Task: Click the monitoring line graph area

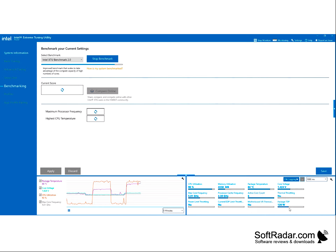Action: [125, 193]
